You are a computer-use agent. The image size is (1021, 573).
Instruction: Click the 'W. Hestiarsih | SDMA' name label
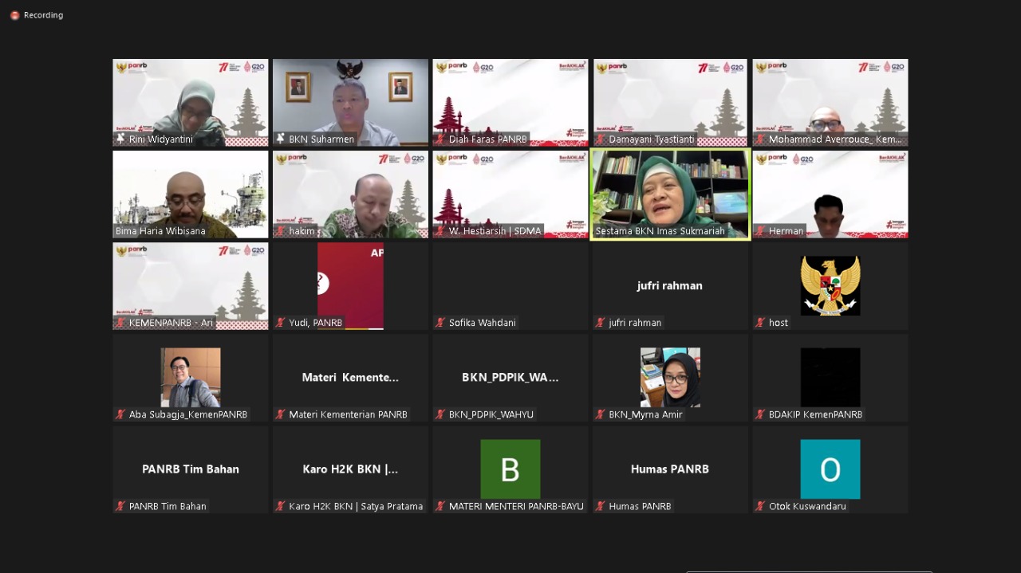coord(495,231)
